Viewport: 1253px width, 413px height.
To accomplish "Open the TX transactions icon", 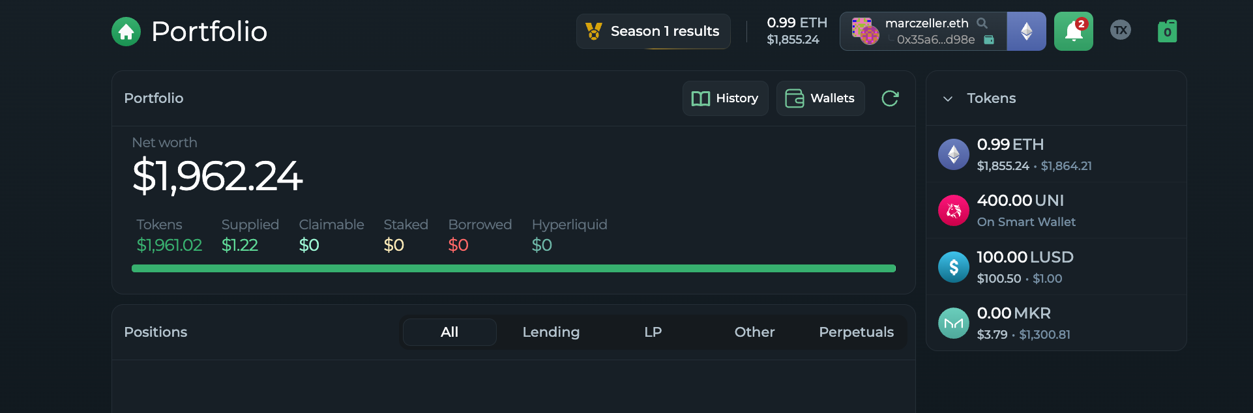I will [x=1120, y=30].
